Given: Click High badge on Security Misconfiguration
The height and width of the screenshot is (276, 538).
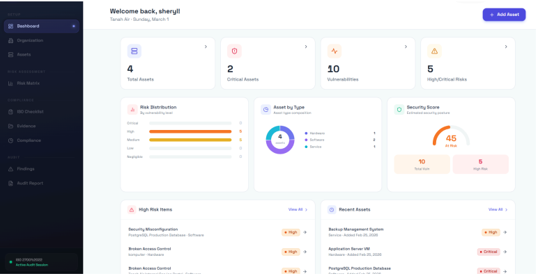Looking at the screenshot, I should click(x=291, y=232).
